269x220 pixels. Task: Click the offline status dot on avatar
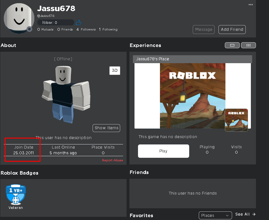[x=29, y=29]
